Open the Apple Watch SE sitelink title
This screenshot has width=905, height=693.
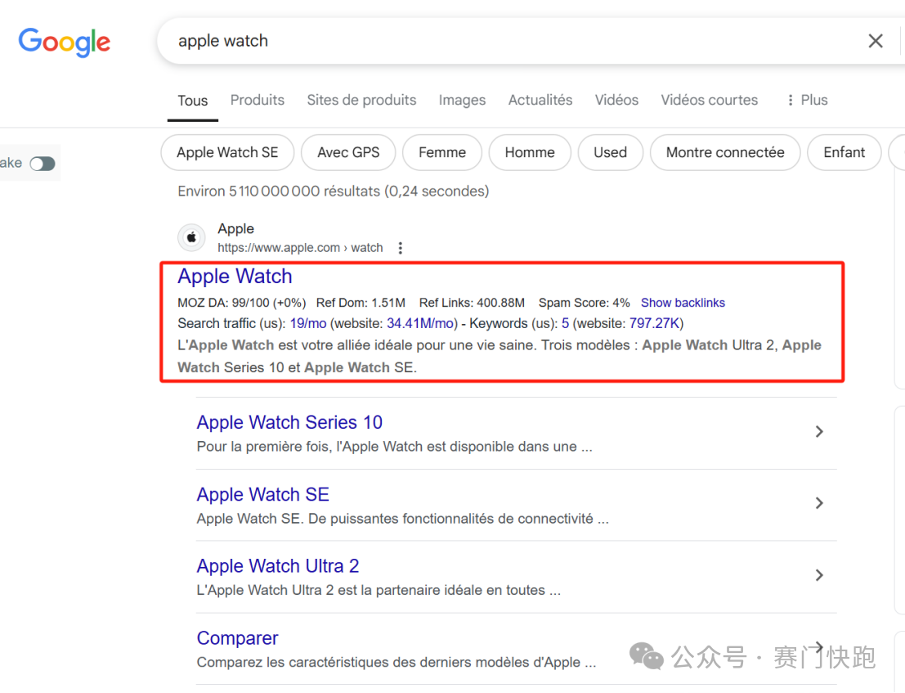coord(263,494)
